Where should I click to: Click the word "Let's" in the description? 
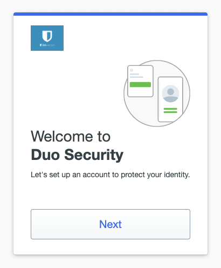pyautogui.click(x=39, y=175)
